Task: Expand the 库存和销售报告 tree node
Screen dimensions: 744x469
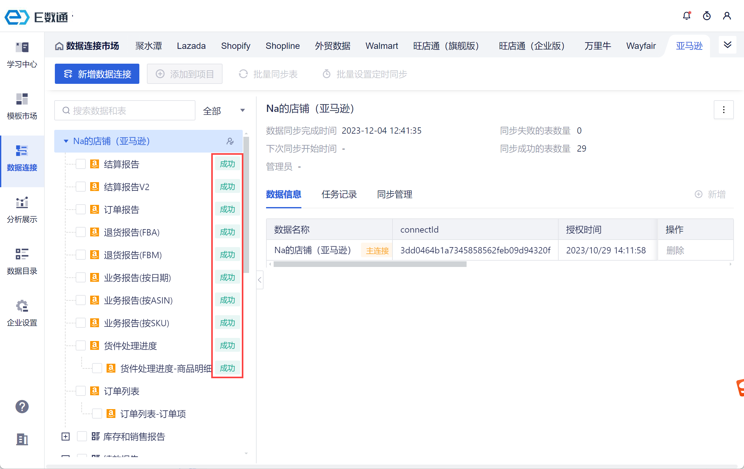Action: coord(66,437)
